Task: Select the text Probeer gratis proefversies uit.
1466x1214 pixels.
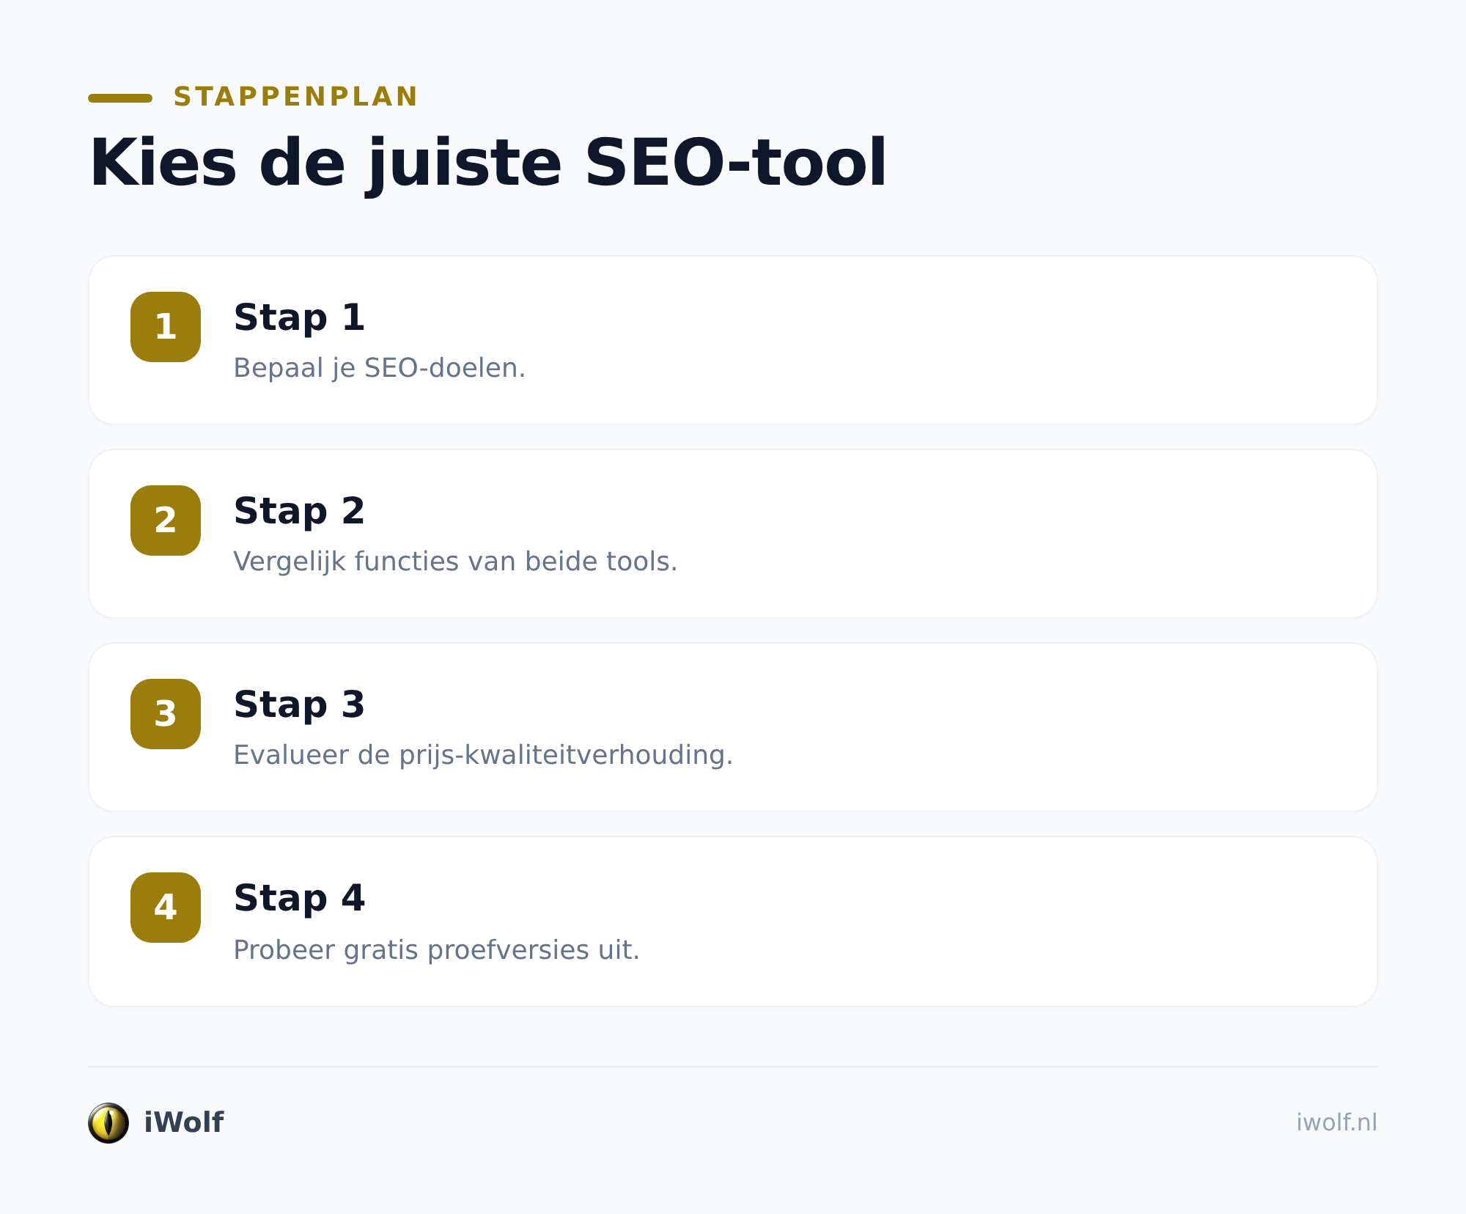Action: coord(437,950)
